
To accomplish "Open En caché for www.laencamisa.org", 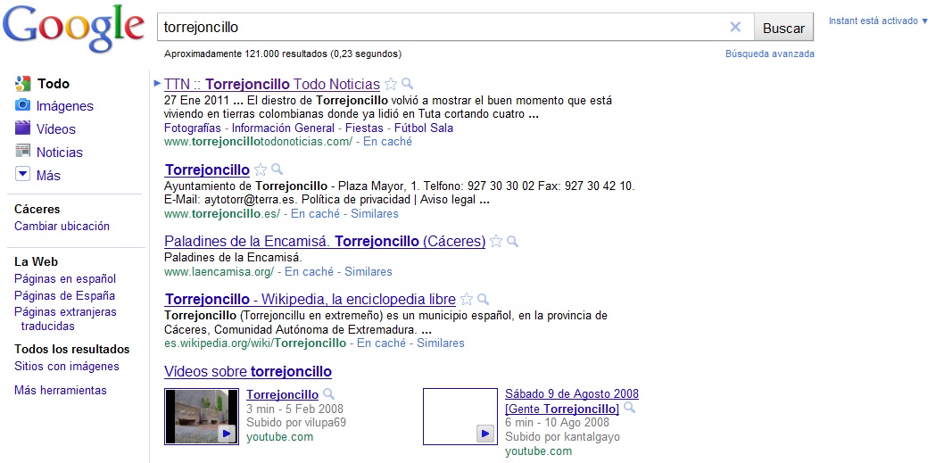I will pyautogui.click(x=310, y=271).
